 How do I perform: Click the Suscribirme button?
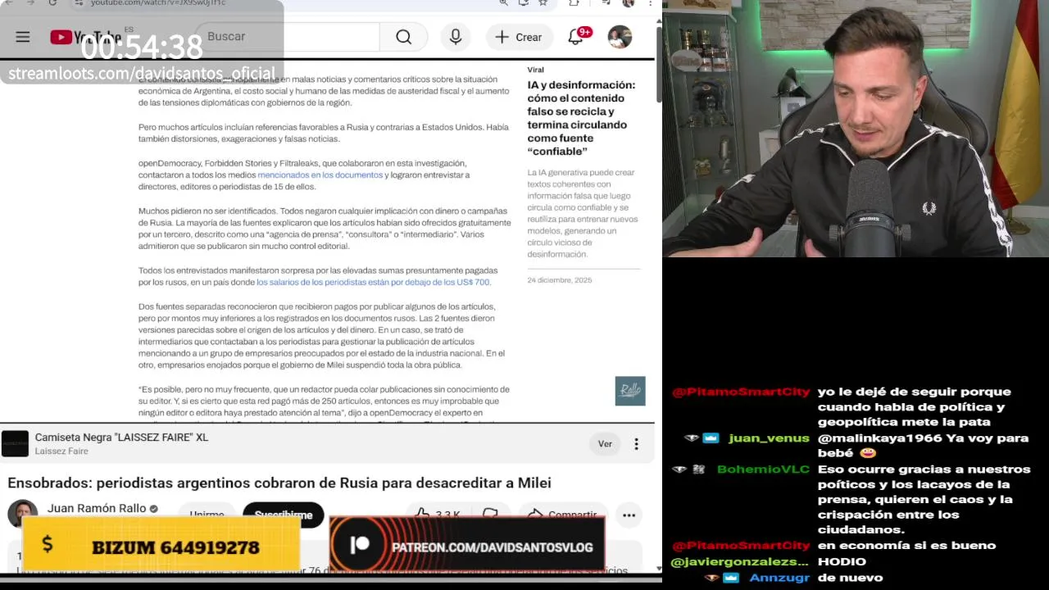(x=283, y=514)
